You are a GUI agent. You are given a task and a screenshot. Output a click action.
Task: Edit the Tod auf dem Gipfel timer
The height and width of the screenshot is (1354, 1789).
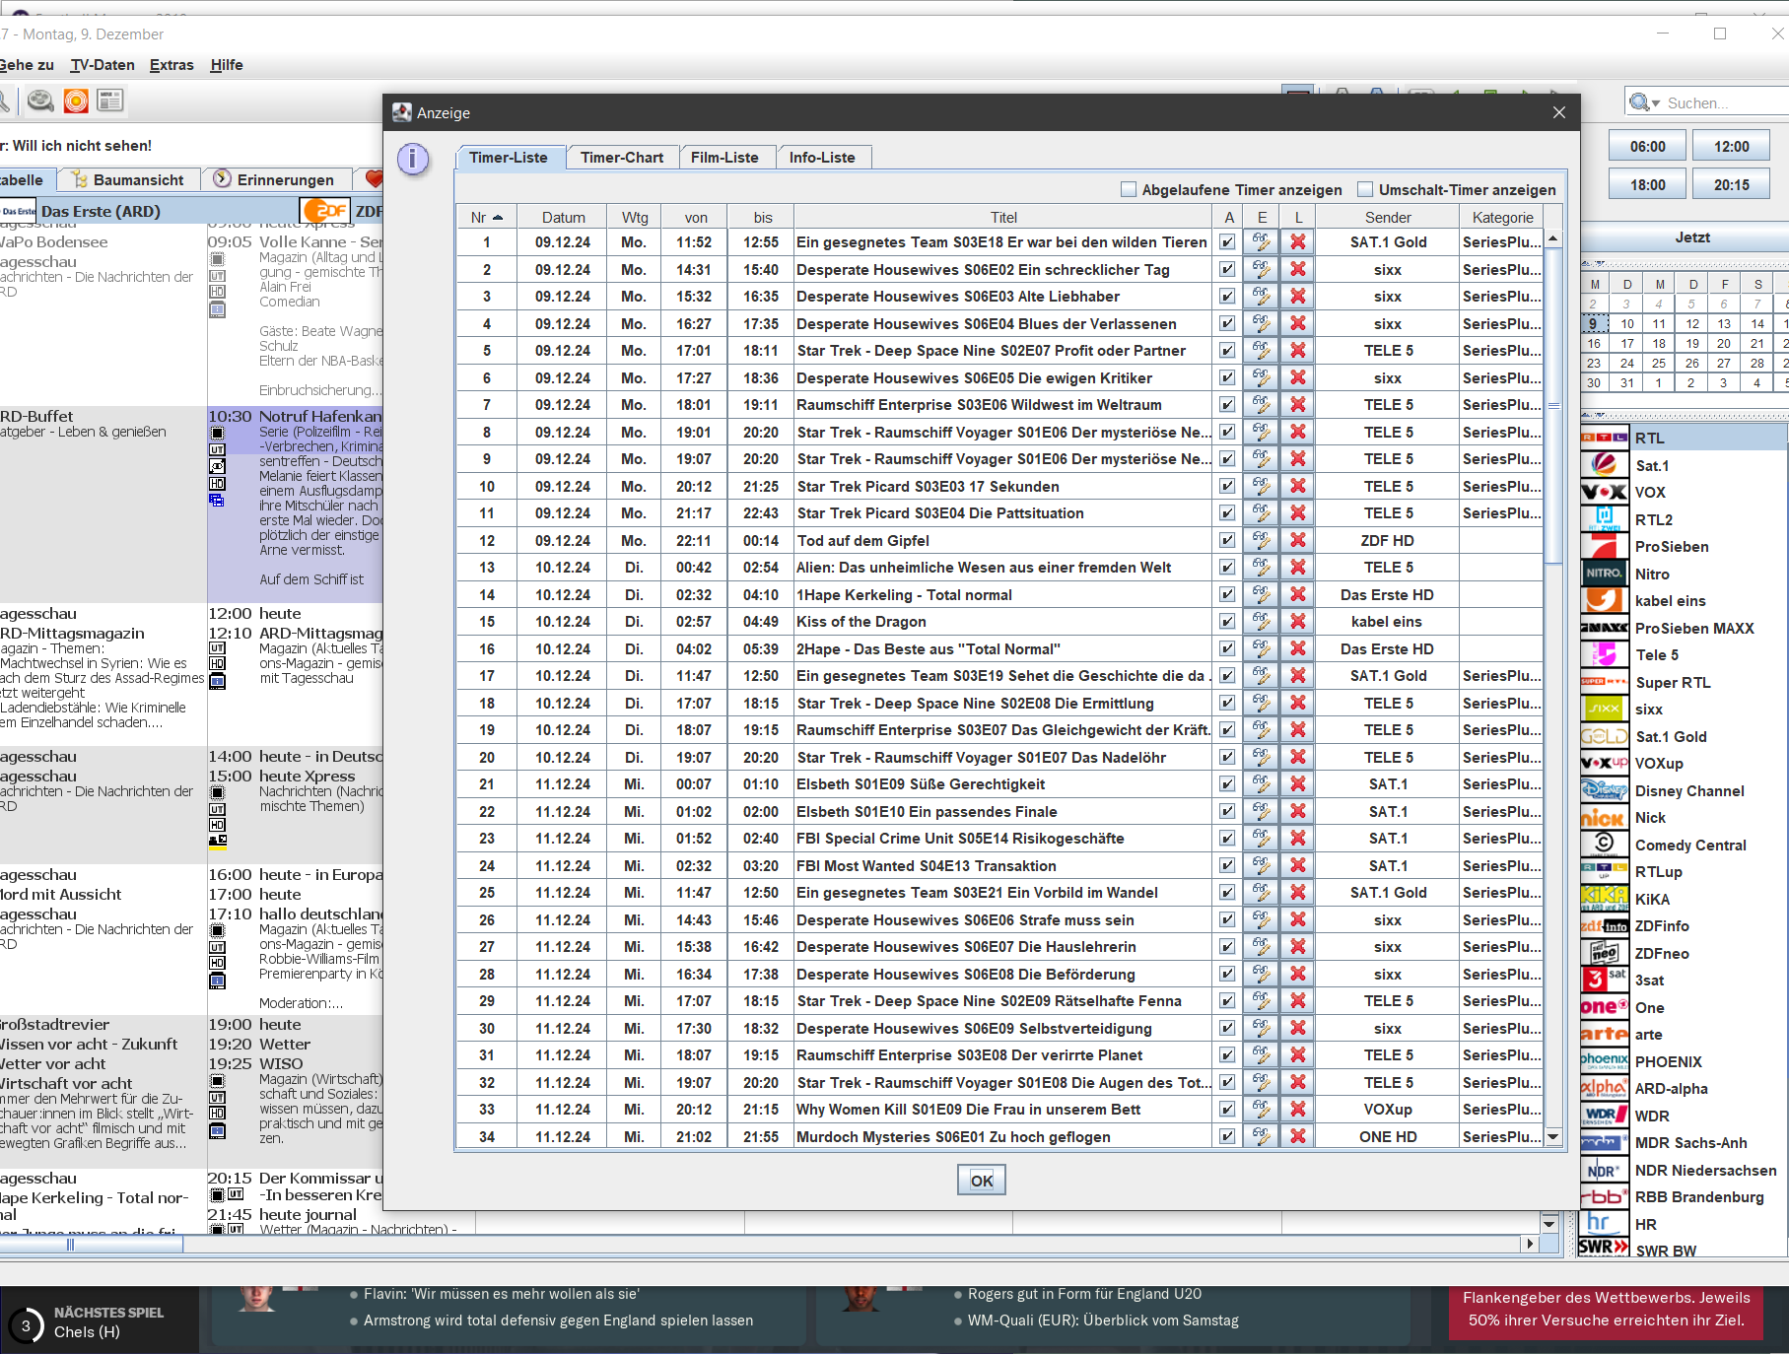[1262, 540]
